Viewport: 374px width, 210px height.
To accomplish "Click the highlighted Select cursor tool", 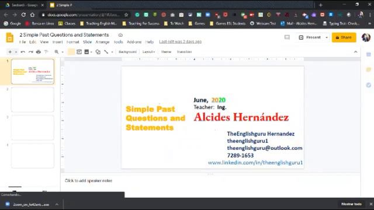I will coord(71,52).
